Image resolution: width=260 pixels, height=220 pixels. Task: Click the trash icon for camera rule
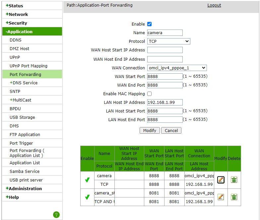click(x=234, y=180)
